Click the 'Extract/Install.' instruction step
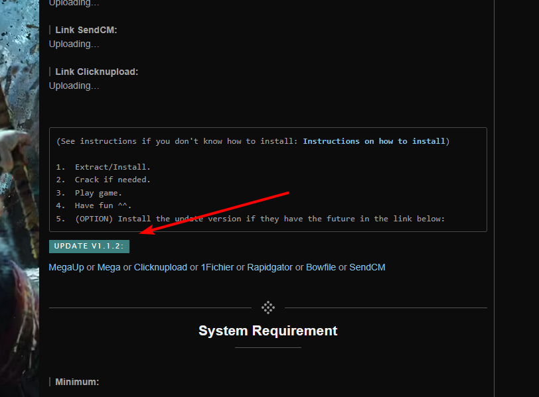Image resolution: width=539 pixels, height=397 pixels. click(112, 167)
